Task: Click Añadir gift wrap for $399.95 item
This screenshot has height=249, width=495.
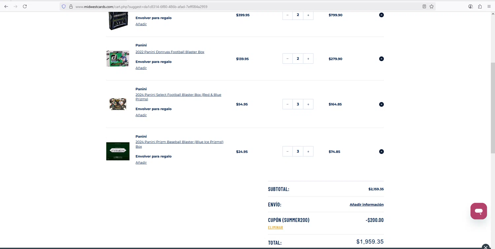Action: coord(141,24)
